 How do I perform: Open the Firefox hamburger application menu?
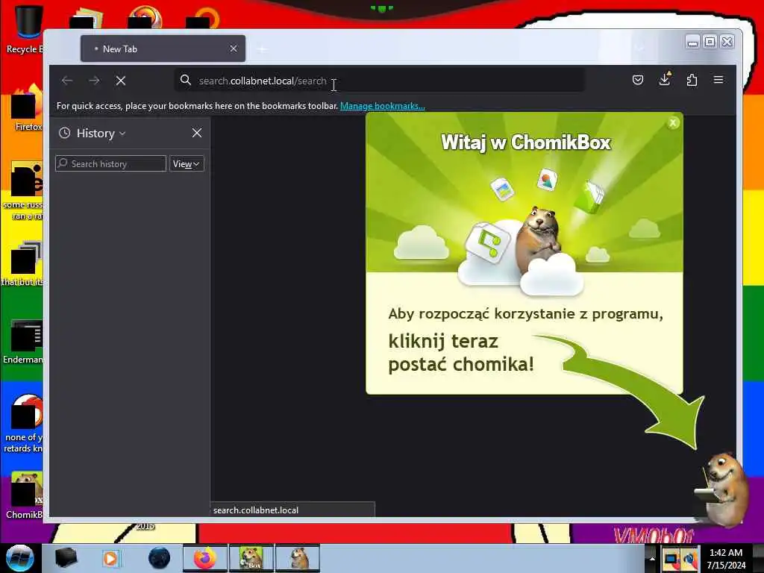click(x=718, y=80)
